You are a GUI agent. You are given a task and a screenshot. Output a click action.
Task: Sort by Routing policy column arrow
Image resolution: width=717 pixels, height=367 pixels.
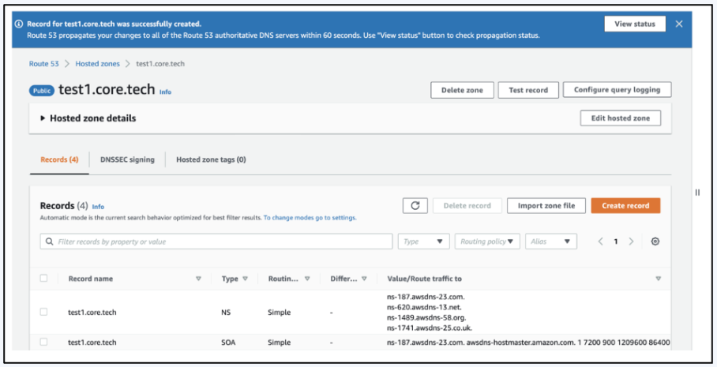pyautogui.click(x=307, y=279)
